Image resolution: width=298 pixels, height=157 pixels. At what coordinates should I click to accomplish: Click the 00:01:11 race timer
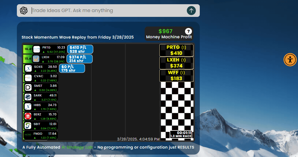pos(184,133)
